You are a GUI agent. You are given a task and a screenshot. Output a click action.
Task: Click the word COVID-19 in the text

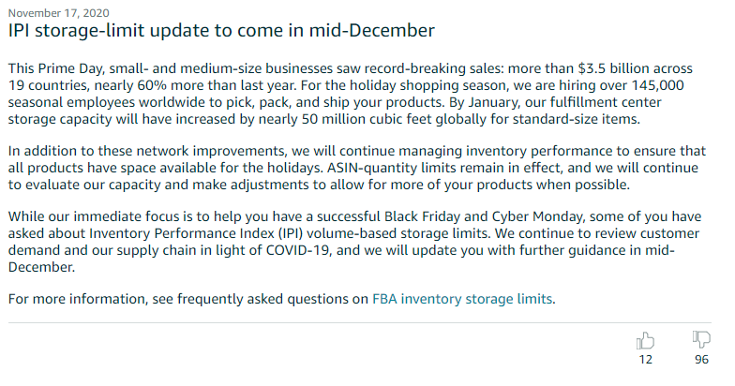pos(298,250)
